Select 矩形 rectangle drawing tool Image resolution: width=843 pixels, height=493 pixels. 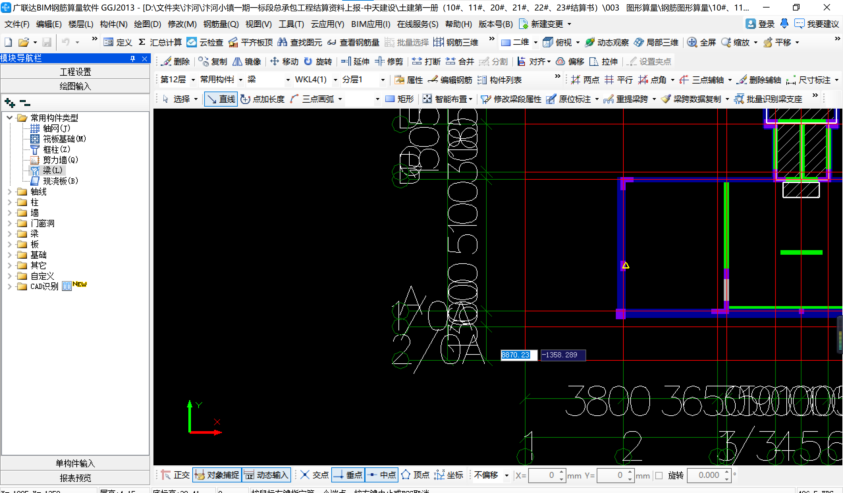point(399,99)
